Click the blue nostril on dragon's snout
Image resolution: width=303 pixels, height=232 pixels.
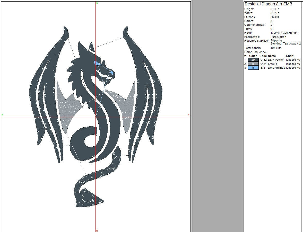coord(111,73)
